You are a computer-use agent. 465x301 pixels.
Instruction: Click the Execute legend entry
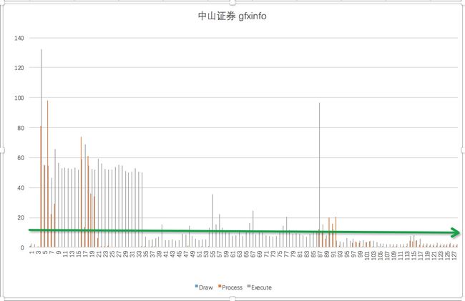(260, 287)
